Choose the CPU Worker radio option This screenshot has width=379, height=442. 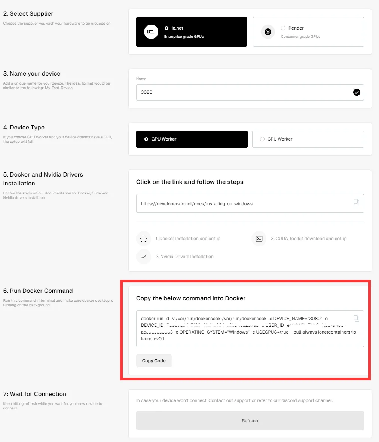point(262,139)
